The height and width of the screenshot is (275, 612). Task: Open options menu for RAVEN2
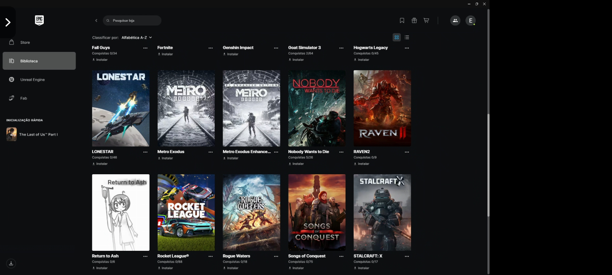coord(407,152)
